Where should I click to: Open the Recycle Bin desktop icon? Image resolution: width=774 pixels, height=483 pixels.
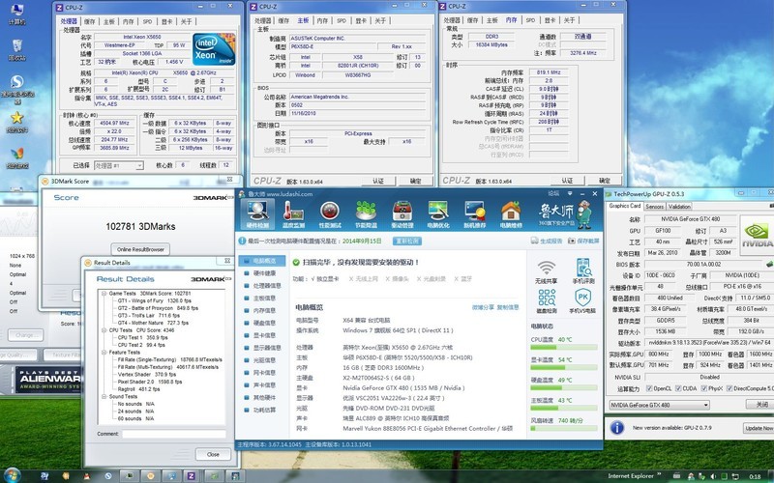16,50
